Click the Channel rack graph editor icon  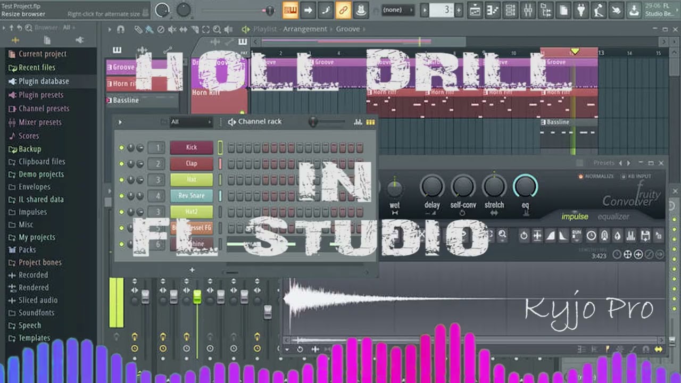358,122
